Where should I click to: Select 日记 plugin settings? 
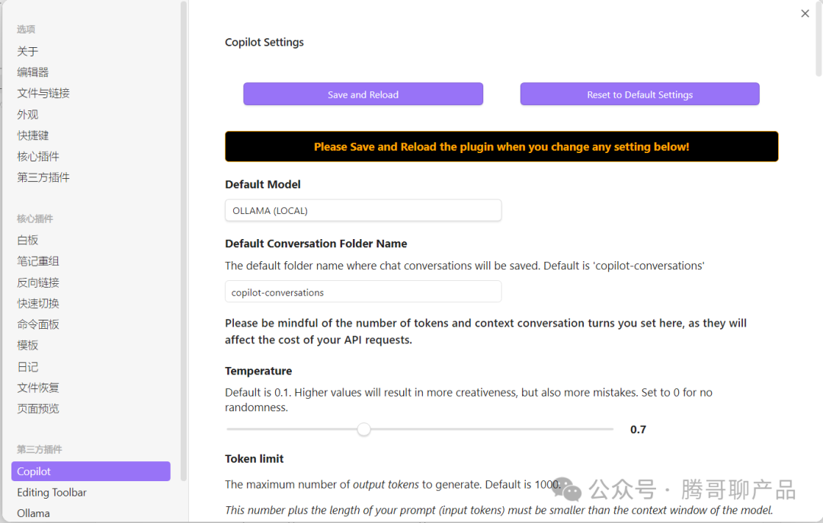pyautogui.click(x=27, y=367)
